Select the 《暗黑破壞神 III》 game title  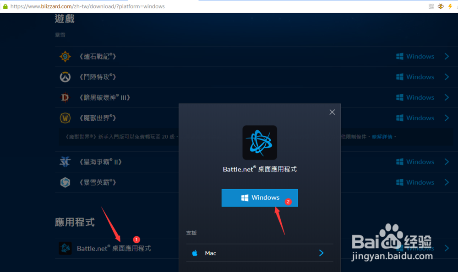(104, 97)
